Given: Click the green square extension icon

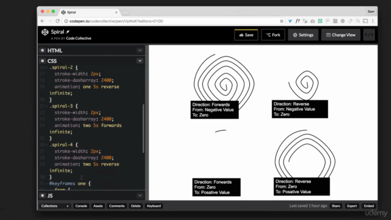Looking at the screenshot, I should [x=320, y=21].
